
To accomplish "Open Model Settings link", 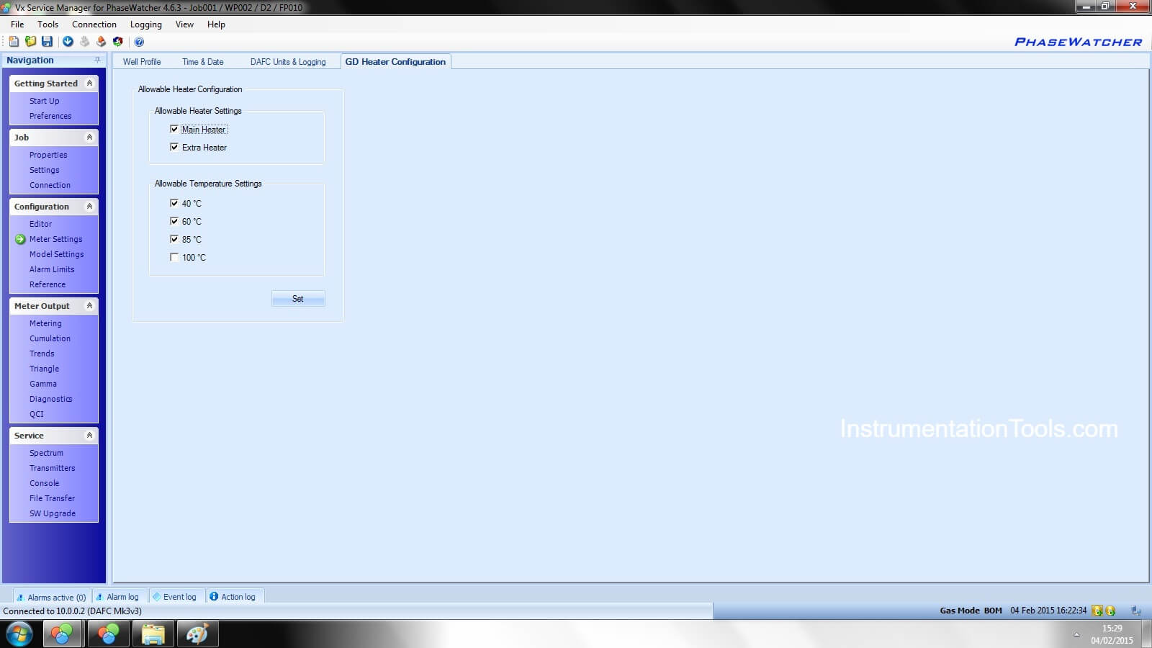I will (x=57, y=254).
